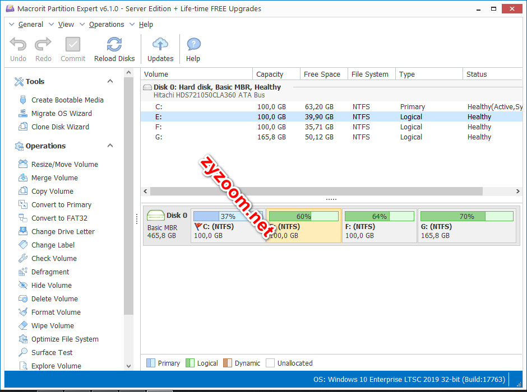Select the G: volume row
This screenshot has height=392, width=527.
pos(332,137)
